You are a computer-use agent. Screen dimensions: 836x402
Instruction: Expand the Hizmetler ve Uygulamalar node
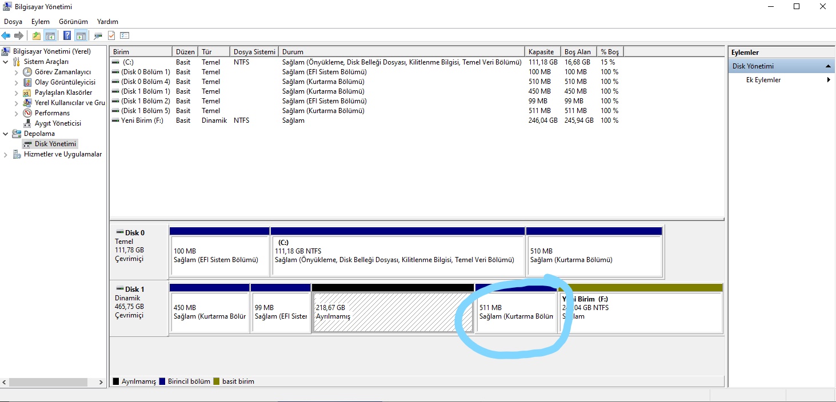(x=6, y=155)
